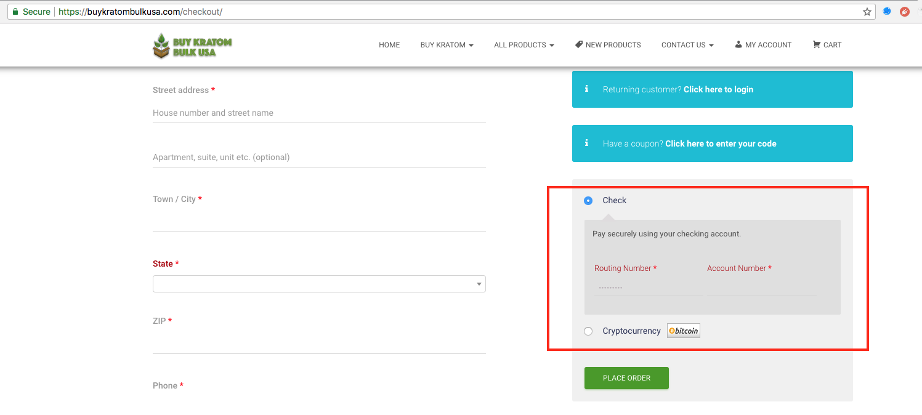Open My Account page

(763, 45)
